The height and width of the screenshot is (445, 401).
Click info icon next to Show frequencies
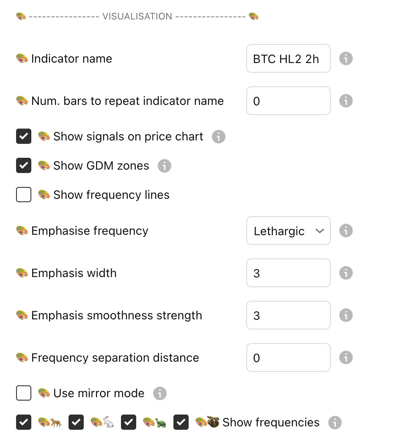tap(335, 423)
